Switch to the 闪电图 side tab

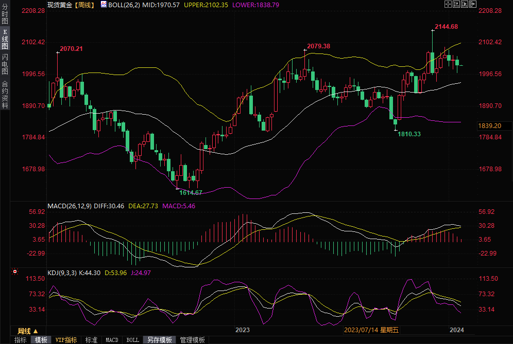pyautogui.click(x=5, y=64)
